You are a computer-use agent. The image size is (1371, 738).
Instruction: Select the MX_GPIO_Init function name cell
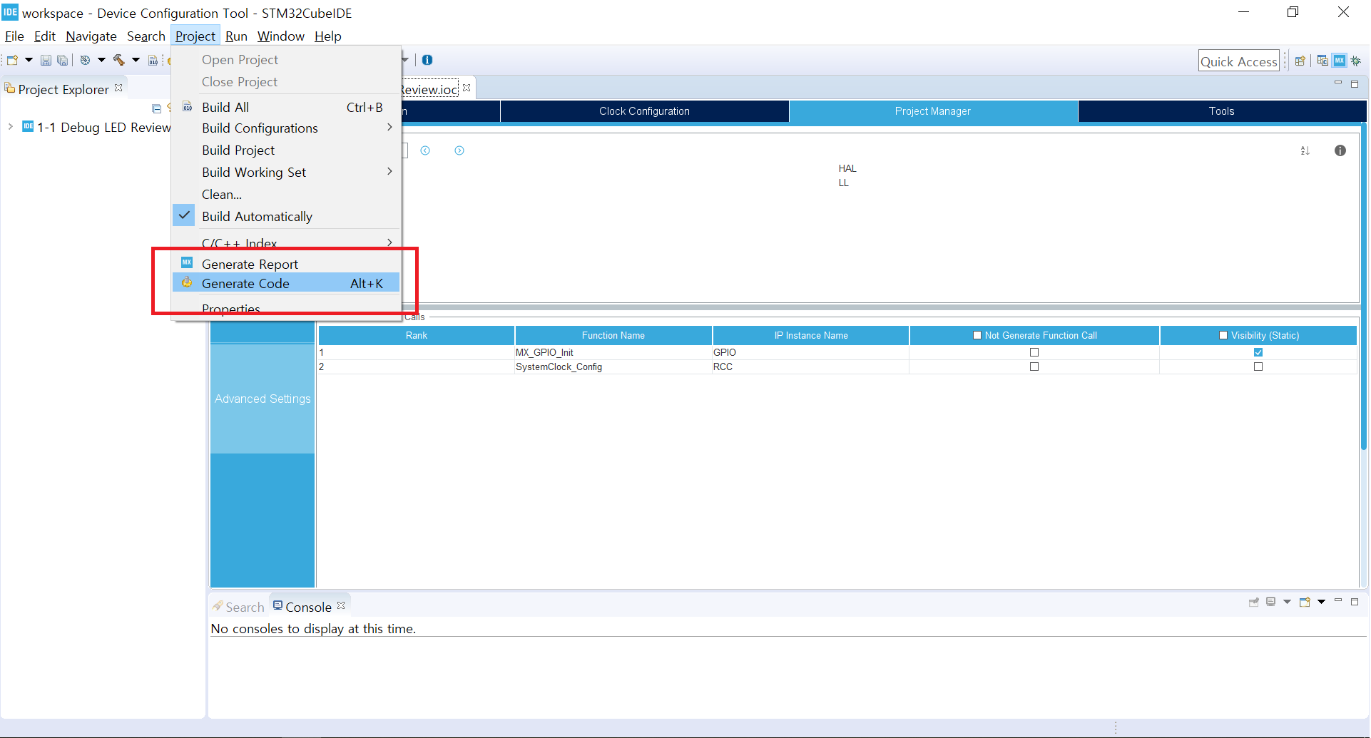613,352
